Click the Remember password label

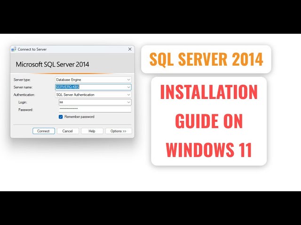tap(79, 117)
